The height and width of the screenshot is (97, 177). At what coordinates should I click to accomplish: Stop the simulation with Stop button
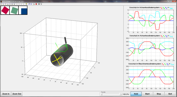(x=159, y=94)
